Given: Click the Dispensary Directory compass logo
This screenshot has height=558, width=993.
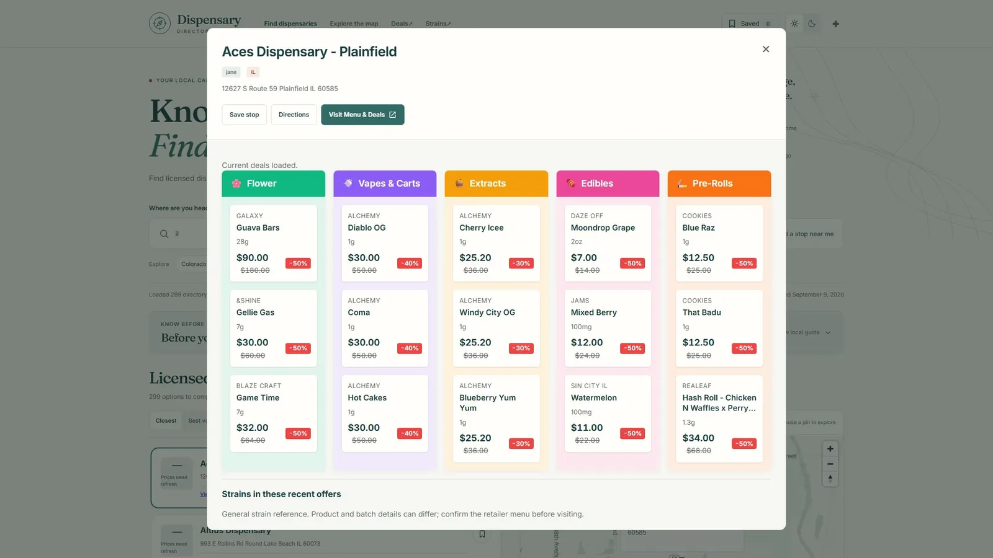Looking at the screenshot, I should click(160, 24).
